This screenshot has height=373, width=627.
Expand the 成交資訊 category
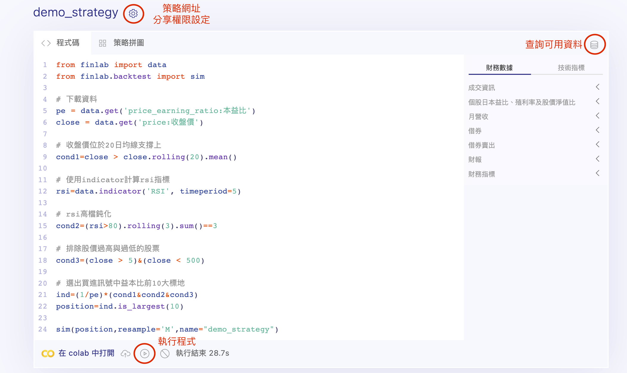click(x=481, y=88)
